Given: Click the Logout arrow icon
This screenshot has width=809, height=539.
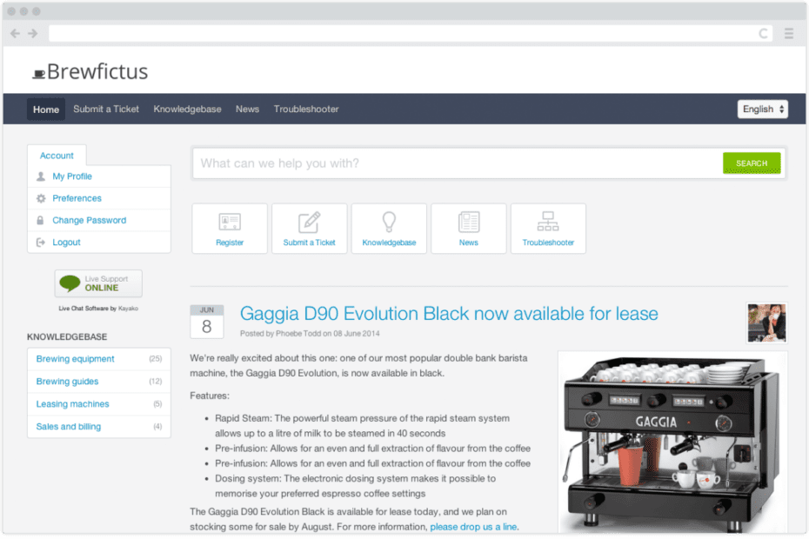Looking at the screenshot, I should point(41,242).
